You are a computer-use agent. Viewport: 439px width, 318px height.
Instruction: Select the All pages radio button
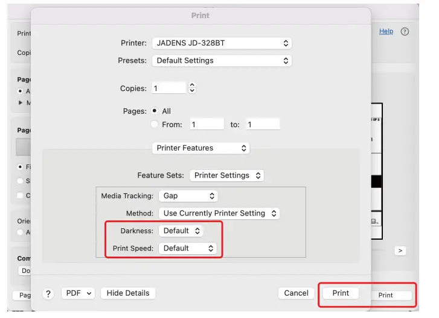coord(154,111)
